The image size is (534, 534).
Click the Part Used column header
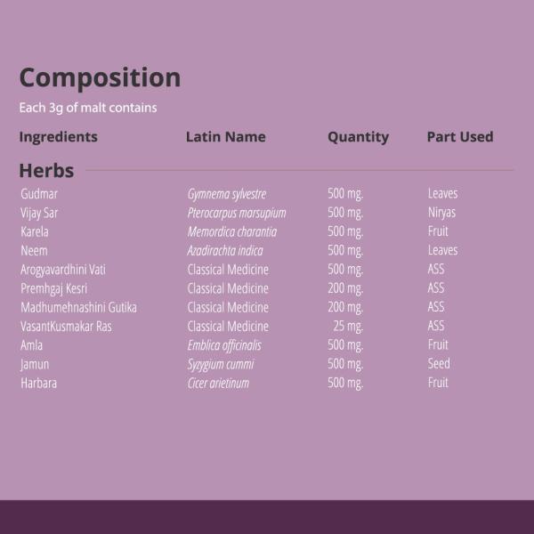coord(459,137)
